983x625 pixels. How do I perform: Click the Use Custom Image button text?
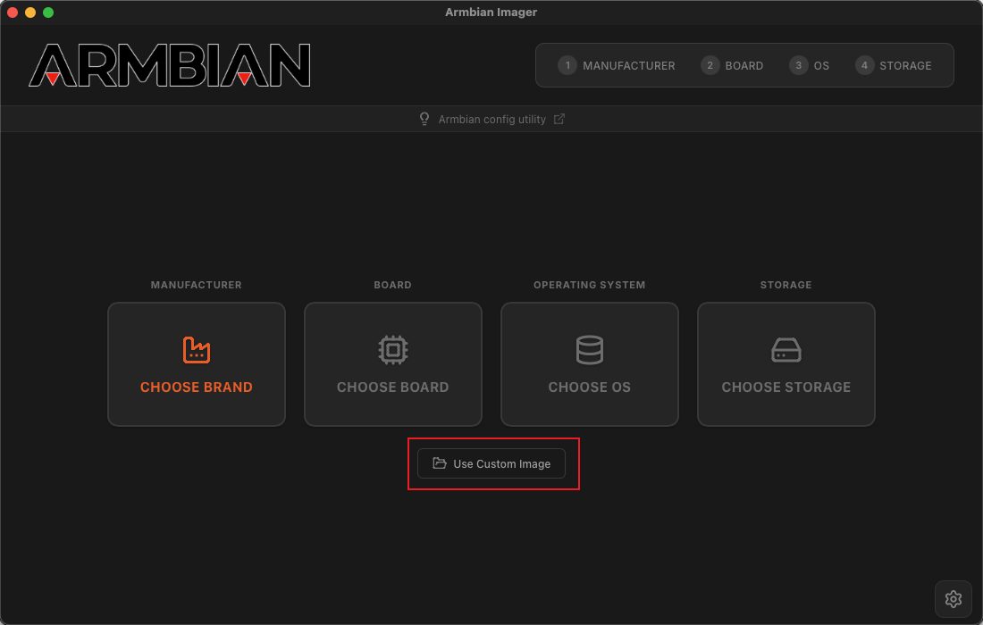(x=501, y=464)
